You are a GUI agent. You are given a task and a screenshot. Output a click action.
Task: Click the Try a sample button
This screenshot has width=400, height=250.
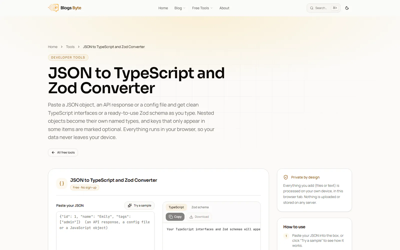click(139, 205)
